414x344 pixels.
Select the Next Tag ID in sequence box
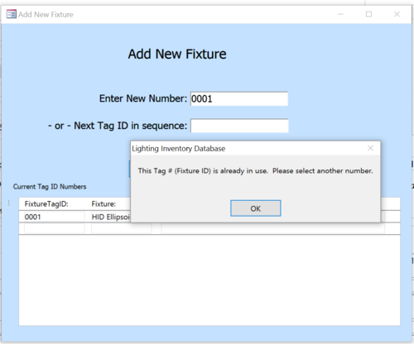(x=239, y=126)
